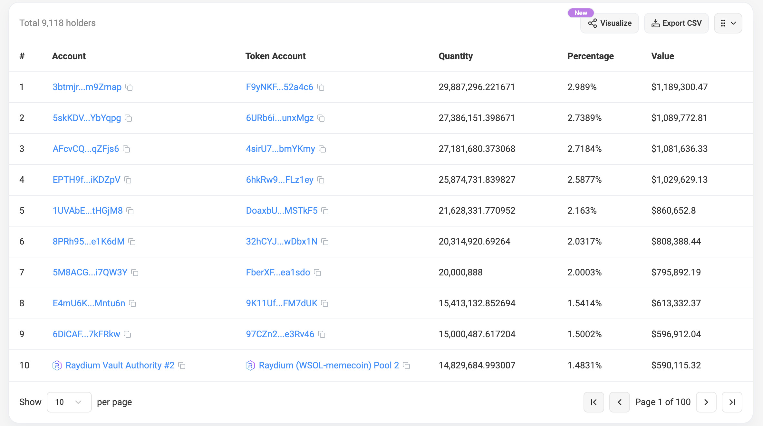This screenshot has height=426, width=763.
Task: Click Raydium logo beside WSOL-memecoin Pool 2
Action: coord(250,365)
